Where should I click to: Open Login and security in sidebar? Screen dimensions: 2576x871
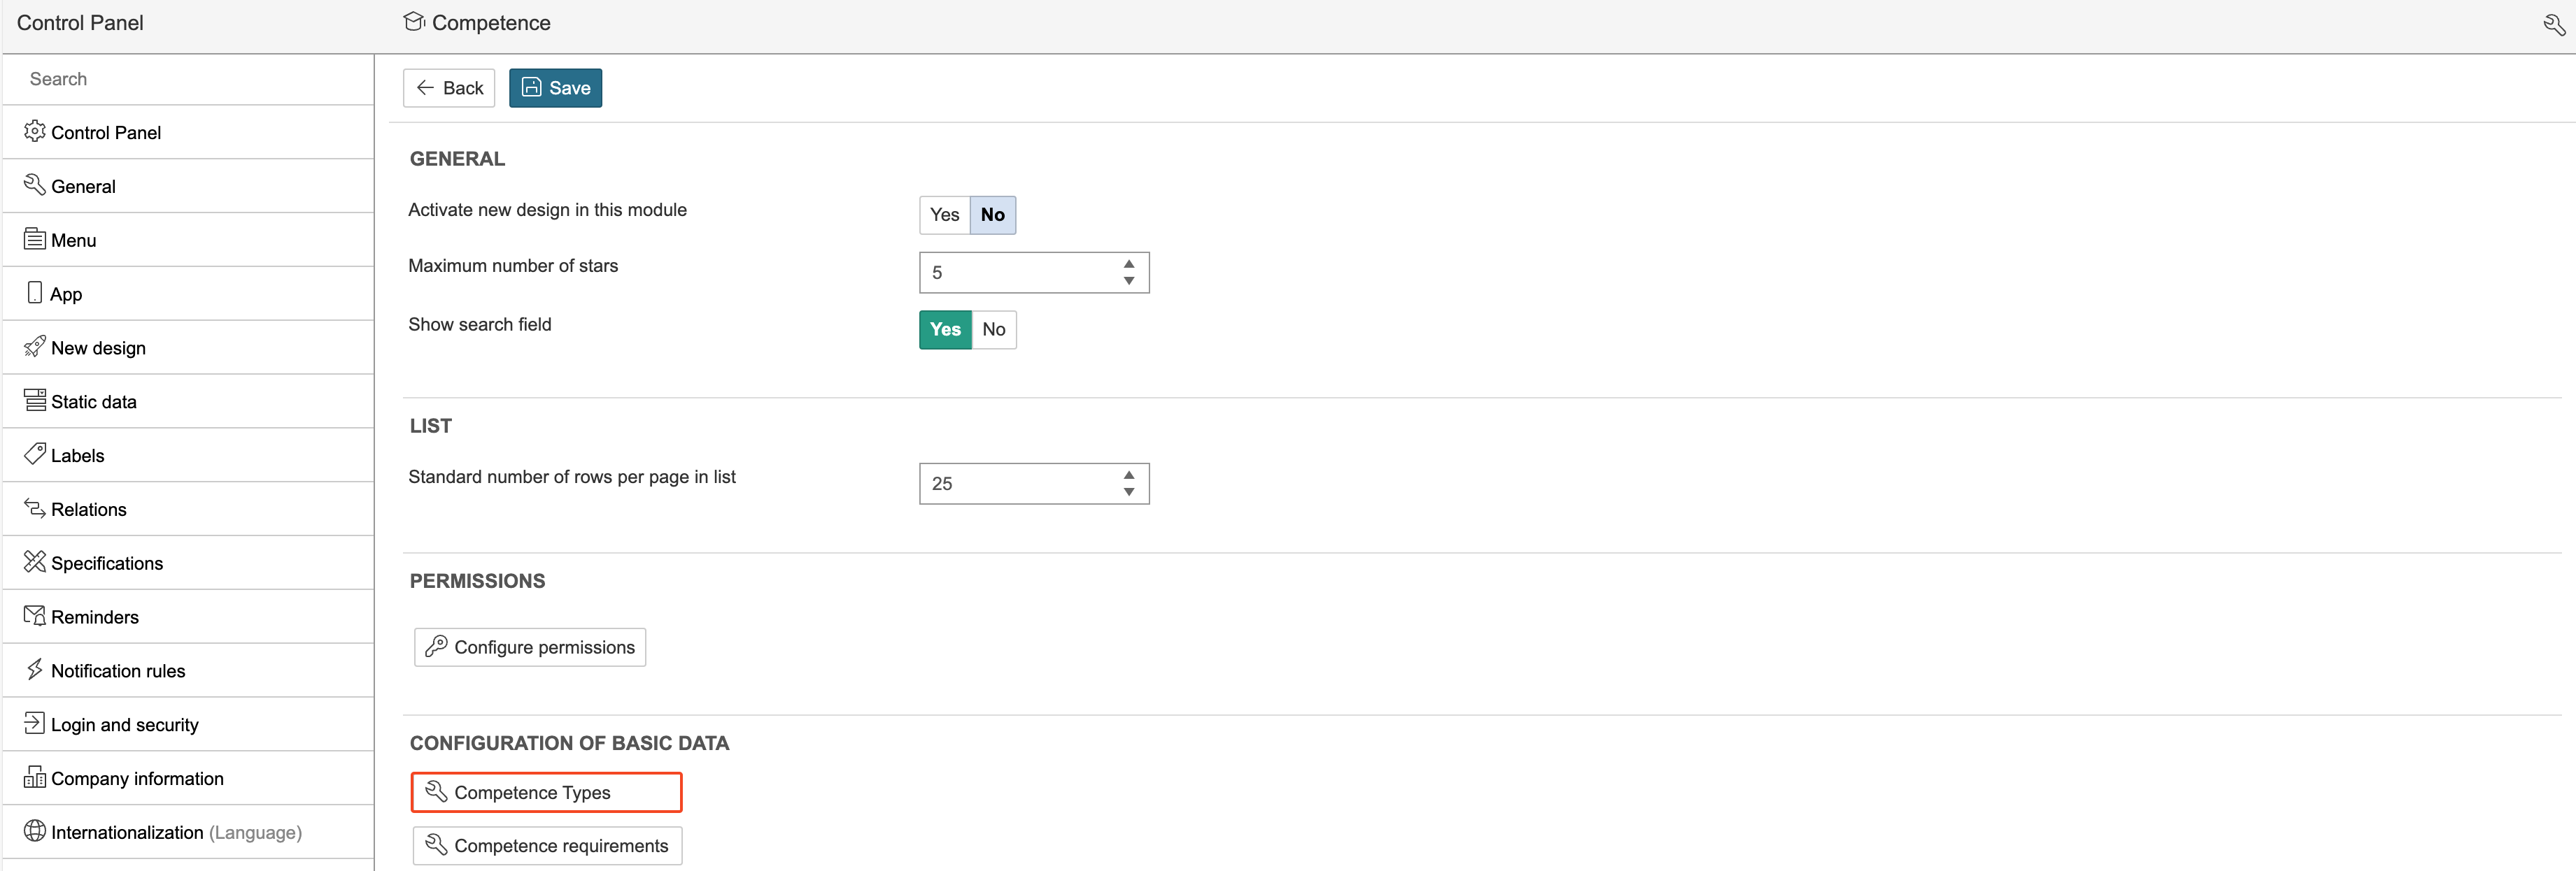coord(124,724)
